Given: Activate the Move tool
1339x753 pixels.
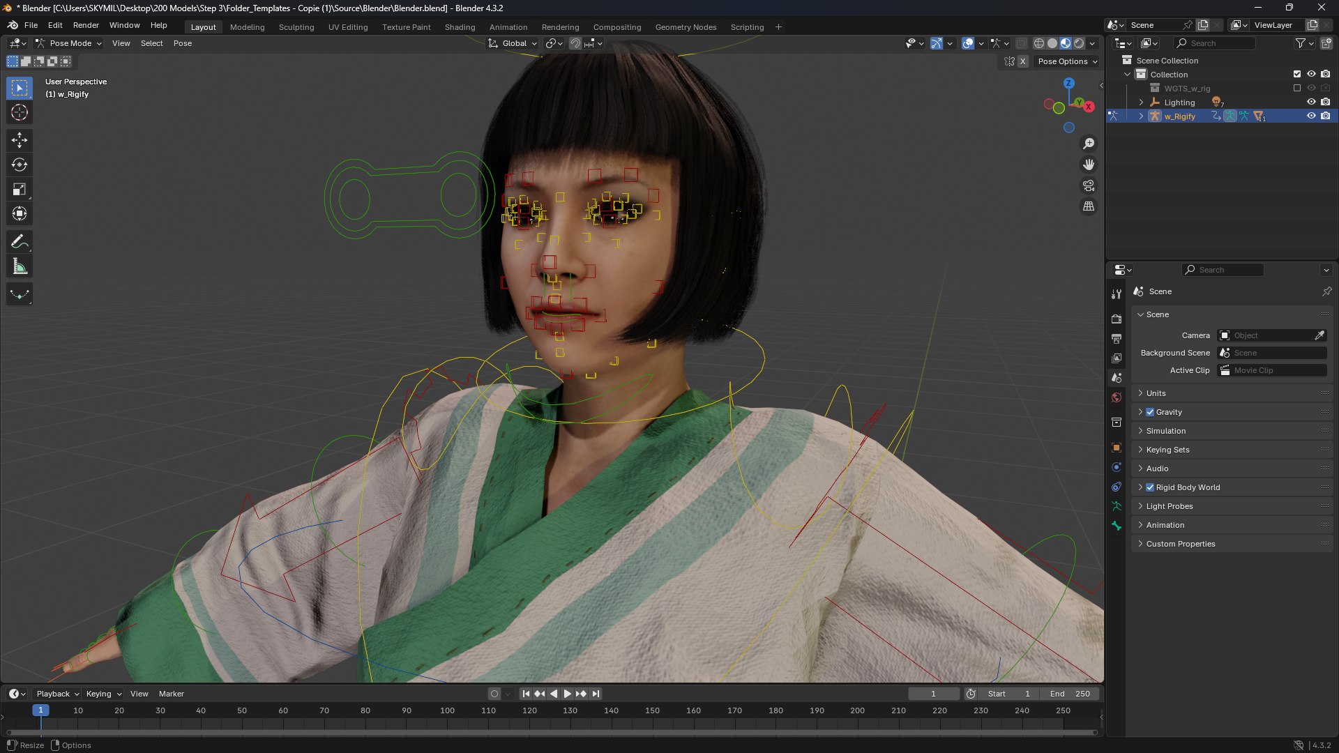Looking at the screenshot, I should click(20, 140).
